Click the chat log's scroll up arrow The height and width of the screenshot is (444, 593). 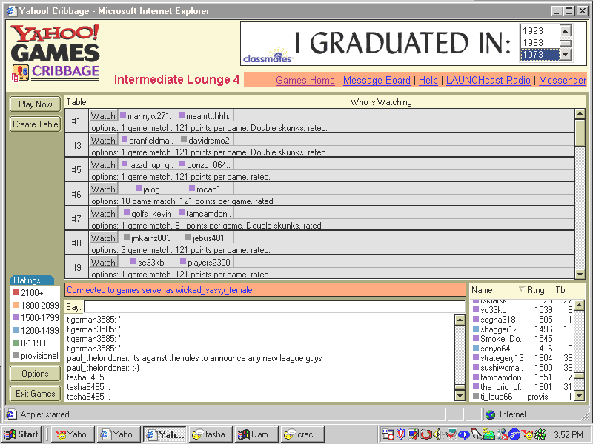pyautogui.click(x=460, y=320)
